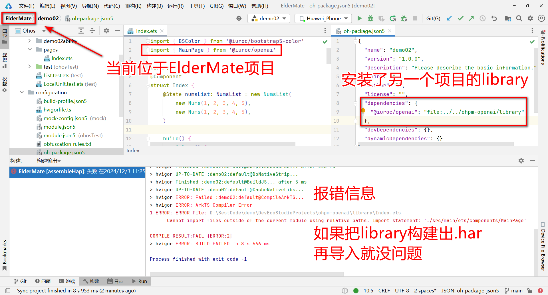Click the rollback undo arrow icon

coord(494,19)
